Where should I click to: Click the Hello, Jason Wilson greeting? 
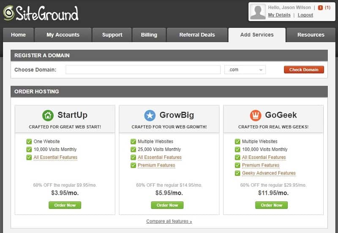[289, 8]
